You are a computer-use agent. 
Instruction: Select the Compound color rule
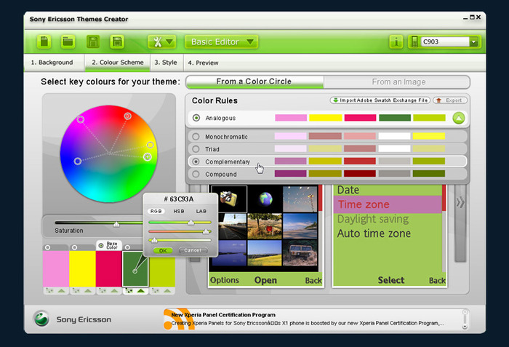click(x=196, y=174)
